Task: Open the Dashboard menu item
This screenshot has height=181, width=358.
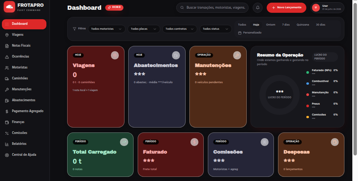Action: [x=24, y=24]
